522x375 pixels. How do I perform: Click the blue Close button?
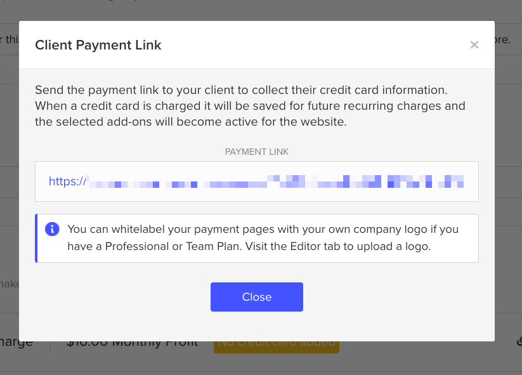256,297
